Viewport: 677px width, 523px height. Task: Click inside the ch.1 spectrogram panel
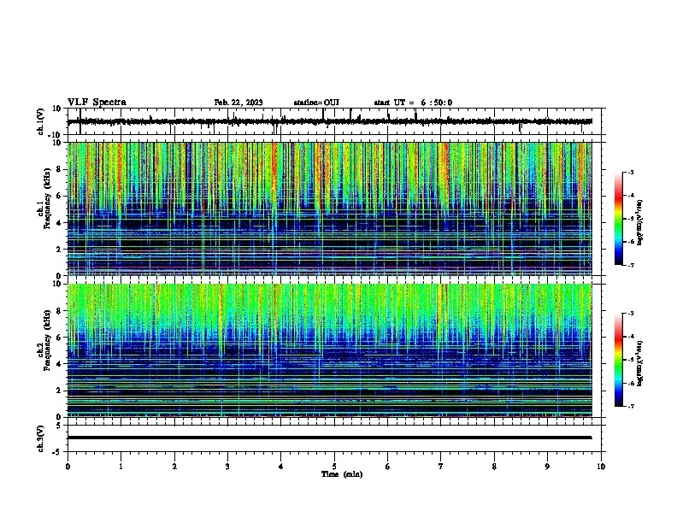click(x=330, y=209)
